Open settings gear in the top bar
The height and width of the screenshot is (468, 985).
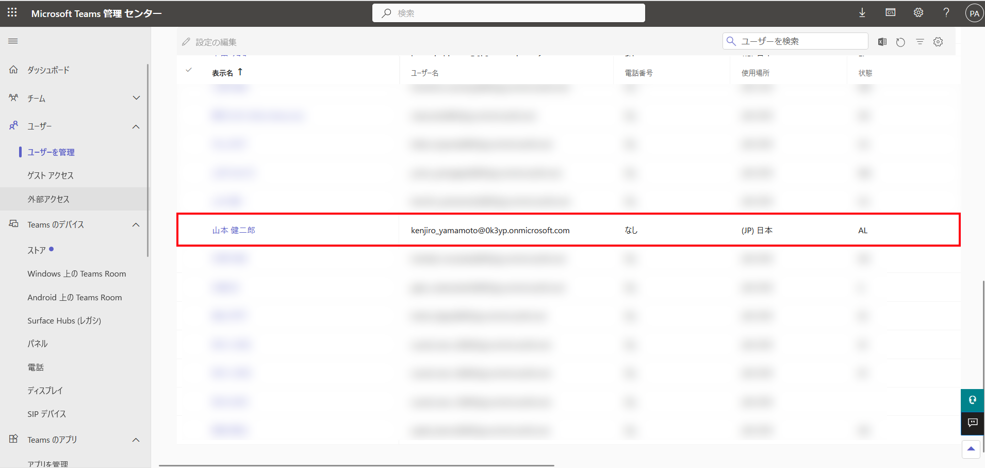918,13
